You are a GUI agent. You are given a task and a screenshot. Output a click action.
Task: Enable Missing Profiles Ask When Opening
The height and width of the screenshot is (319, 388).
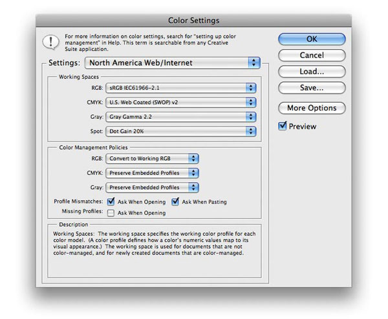click(x=111, y=212)
